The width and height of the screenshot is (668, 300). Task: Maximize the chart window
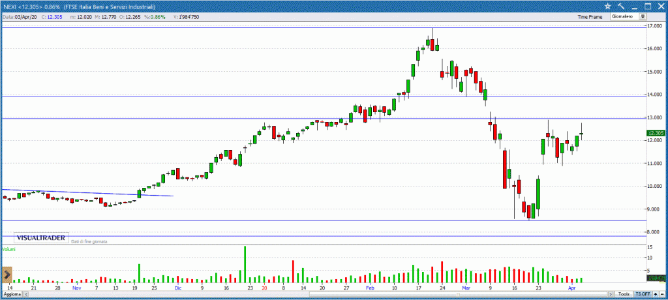coord(648,7)
